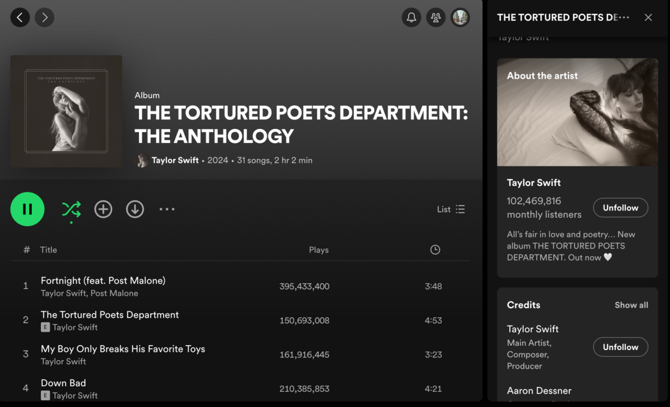Open the List view options
Viewport: 670px width, 407px height.
coord(451,209)
